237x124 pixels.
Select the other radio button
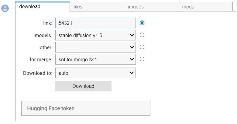coord(142,47)
